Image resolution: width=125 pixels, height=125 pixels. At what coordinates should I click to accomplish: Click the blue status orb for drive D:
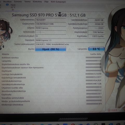point(7,5)
